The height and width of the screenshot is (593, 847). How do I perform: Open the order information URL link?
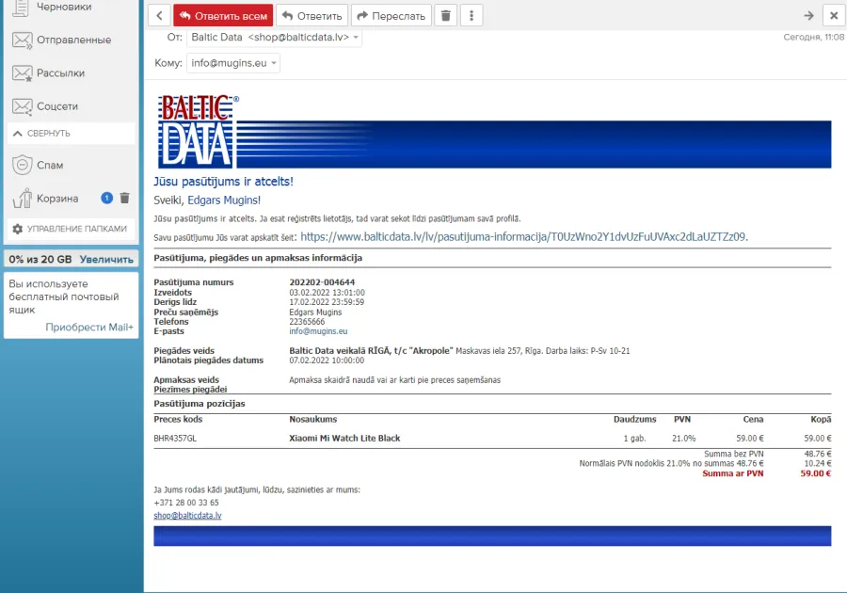pos(524,236)
